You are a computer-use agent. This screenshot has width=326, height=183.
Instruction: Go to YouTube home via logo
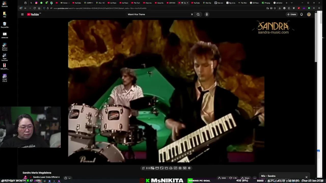(x=33, y=14)
